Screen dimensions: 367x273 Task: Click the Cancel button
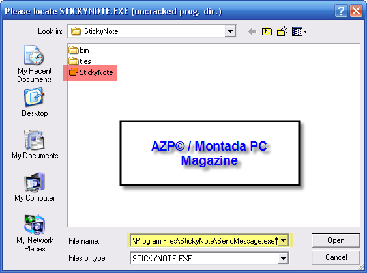click(x=336, y=257)
